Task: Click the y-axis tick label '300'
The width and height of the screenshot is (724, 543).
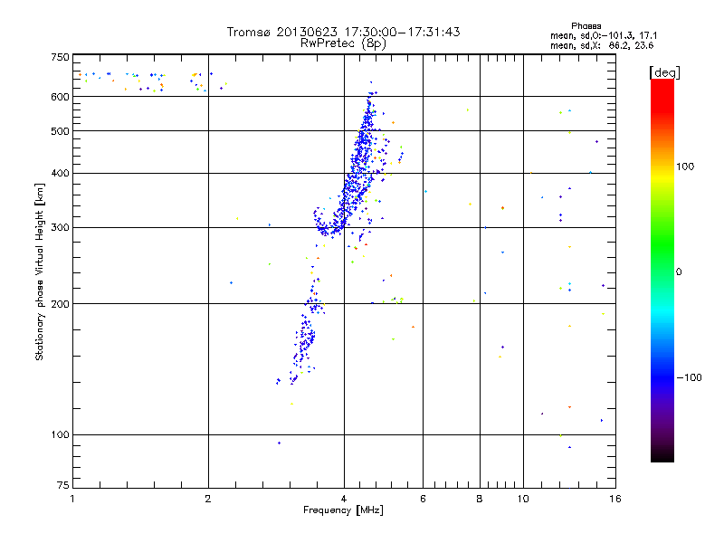Action: 60,228
